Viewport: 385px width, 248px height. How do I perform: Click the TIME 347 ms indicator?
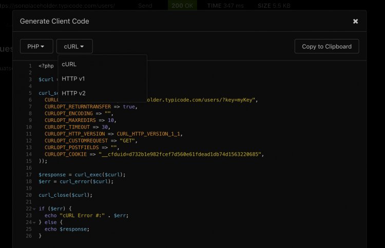[x=225, y=6]
